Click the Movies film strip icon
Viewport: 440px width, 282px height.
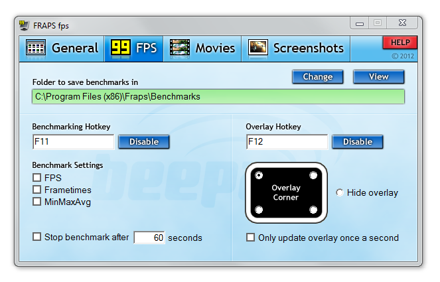(x=180, y=47)
